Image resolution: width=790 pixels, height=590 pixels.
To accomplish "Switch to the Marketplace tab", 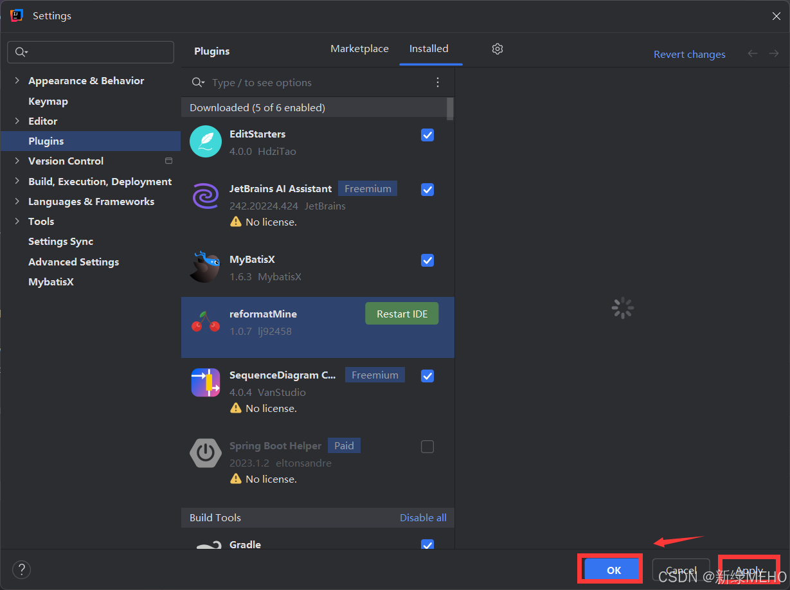I will (359, 49).
